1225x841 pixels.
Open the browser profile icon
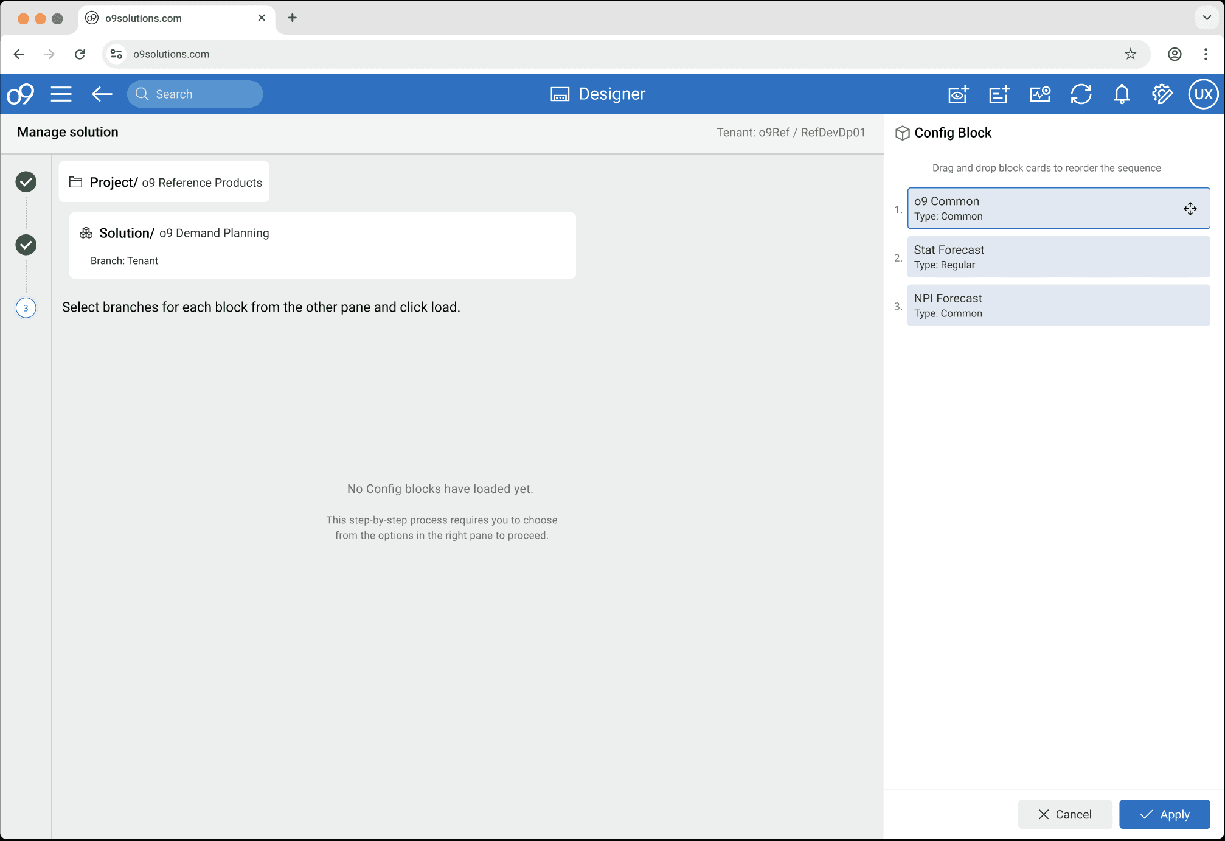coord(1175,54)
